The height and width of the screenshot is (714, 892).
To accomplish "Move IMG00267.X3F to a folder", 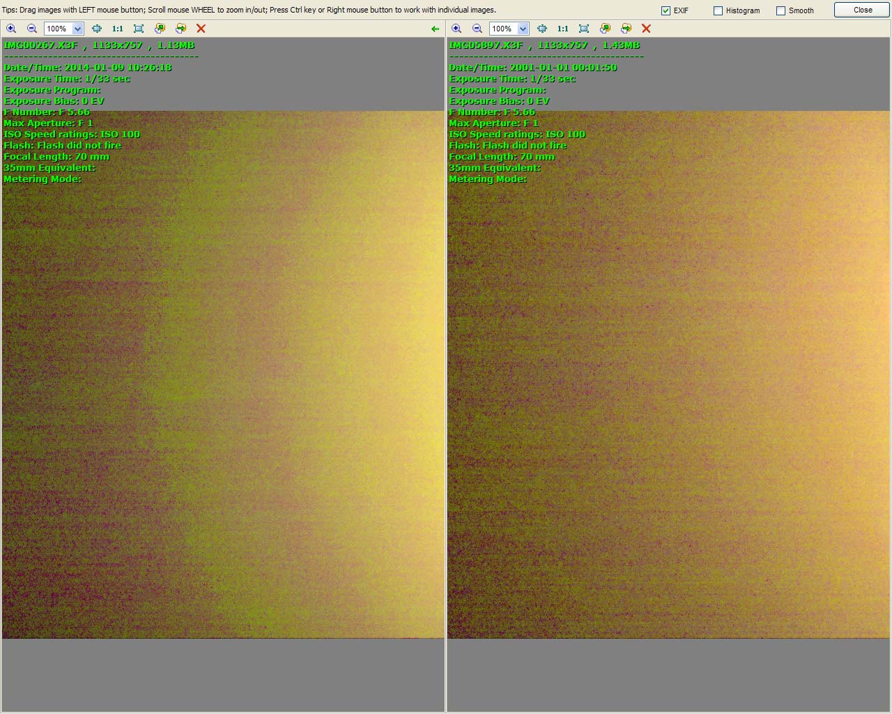I will click(x=180, y=29).
